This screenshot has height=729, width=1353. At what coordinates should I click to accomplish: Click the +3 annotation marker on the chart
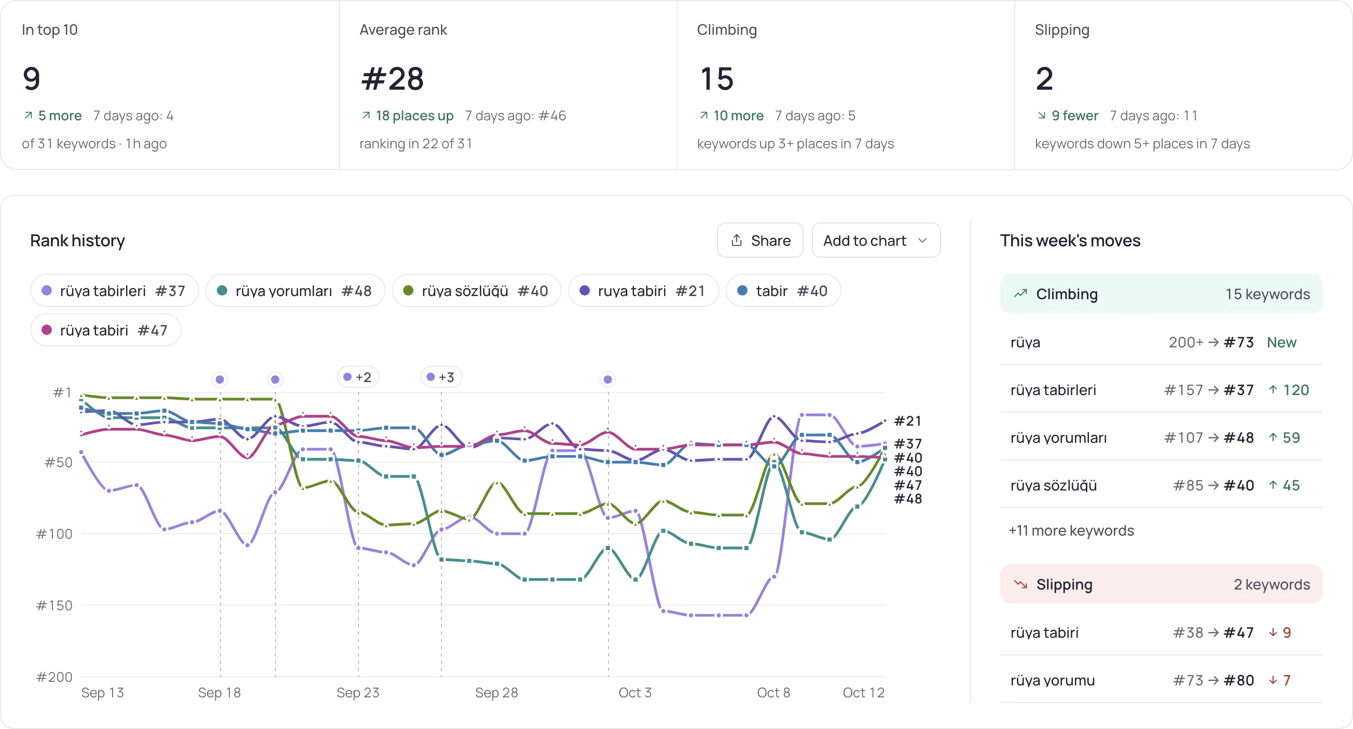[440, 377]
